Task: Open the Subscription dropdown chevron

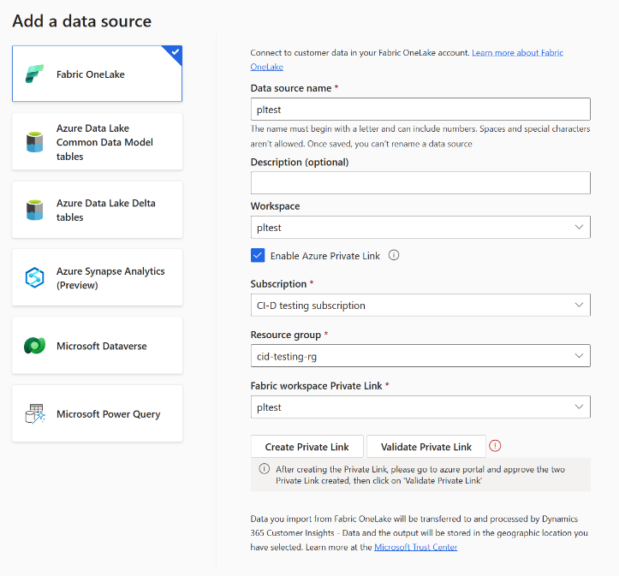Action: tap(579, 305)
